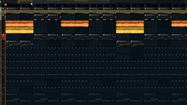Jump to bar 49 on the timeline ruler
The height and width of the screenshot is (105, 187).
click(x=145, y=6)
